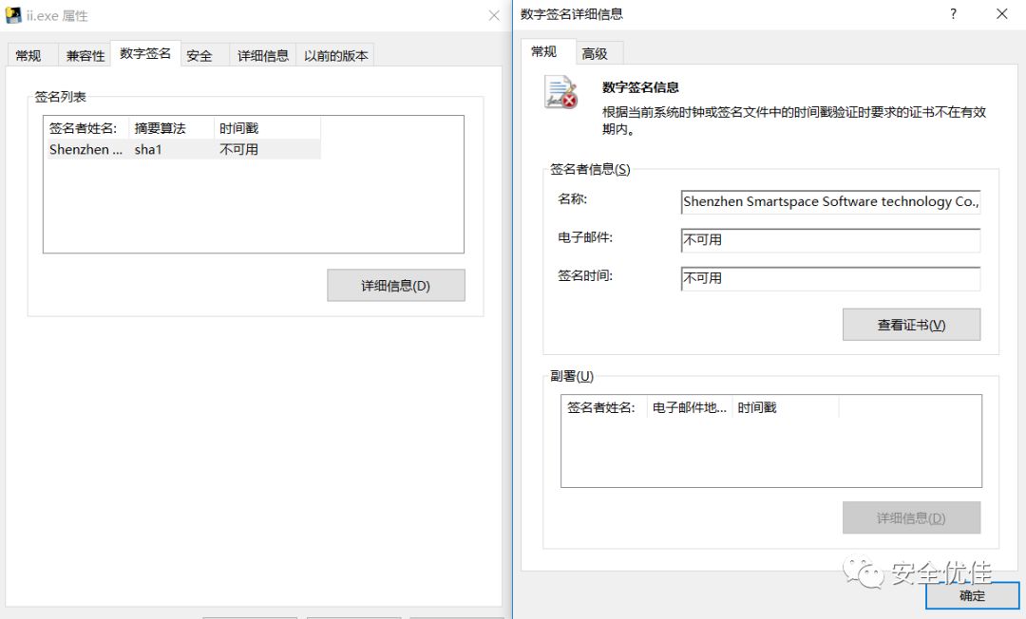This screenshot has height=619, width=1026.
Task: Close the 数字签名详细信息 dialog
Action: pos(1002,13)
